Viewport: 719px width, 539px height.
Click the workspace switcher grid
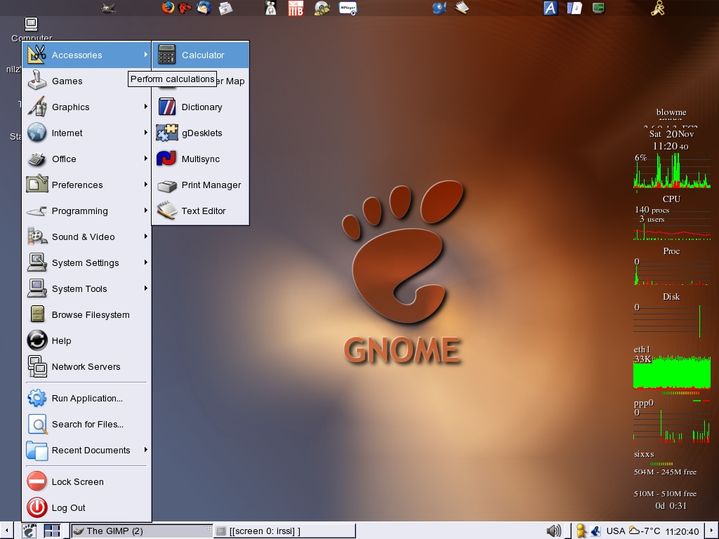click(x=52, y=531)
